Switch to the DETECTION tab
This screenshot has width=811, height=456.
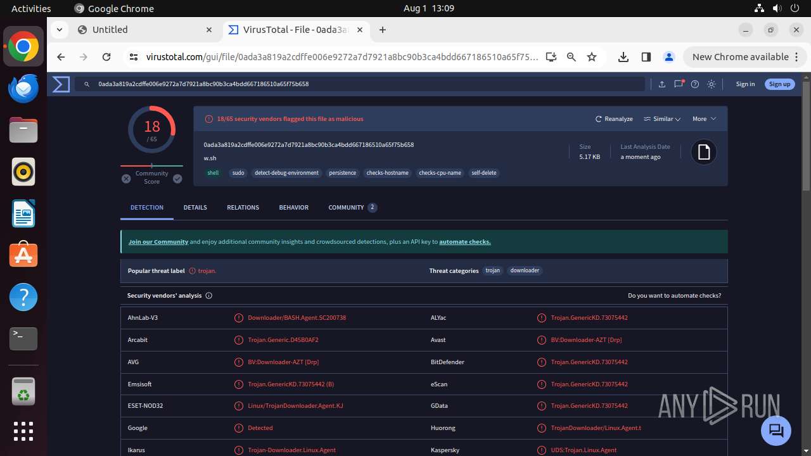pyautogui.click(x=147, y=208)
